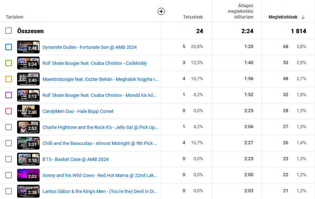Click the Tartalom column header

(x=15, y=17)
